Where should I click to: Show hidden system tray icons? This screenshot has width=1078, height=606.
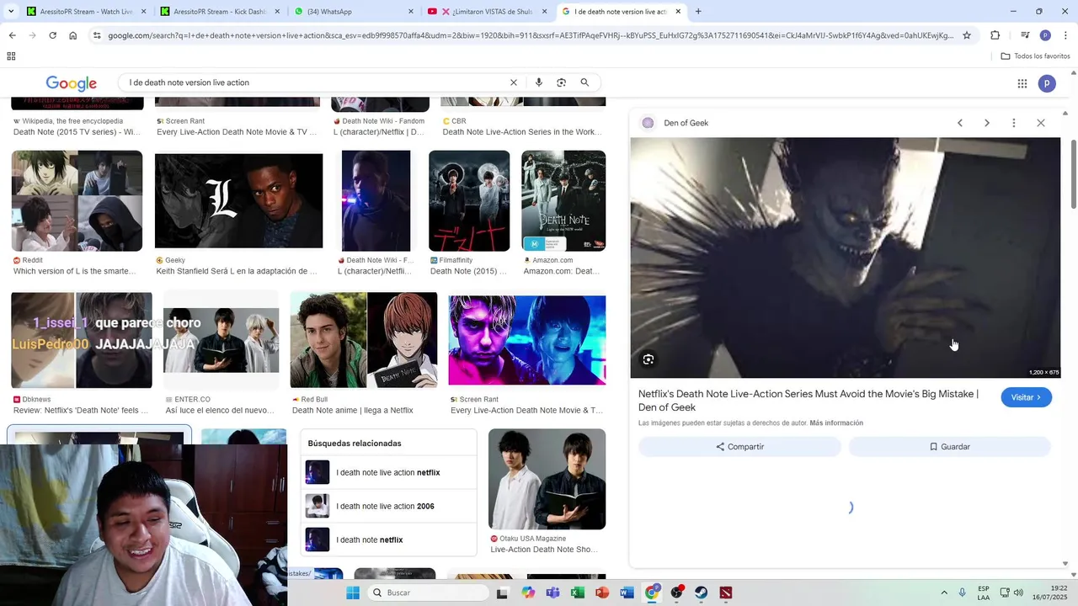[944, 593]
